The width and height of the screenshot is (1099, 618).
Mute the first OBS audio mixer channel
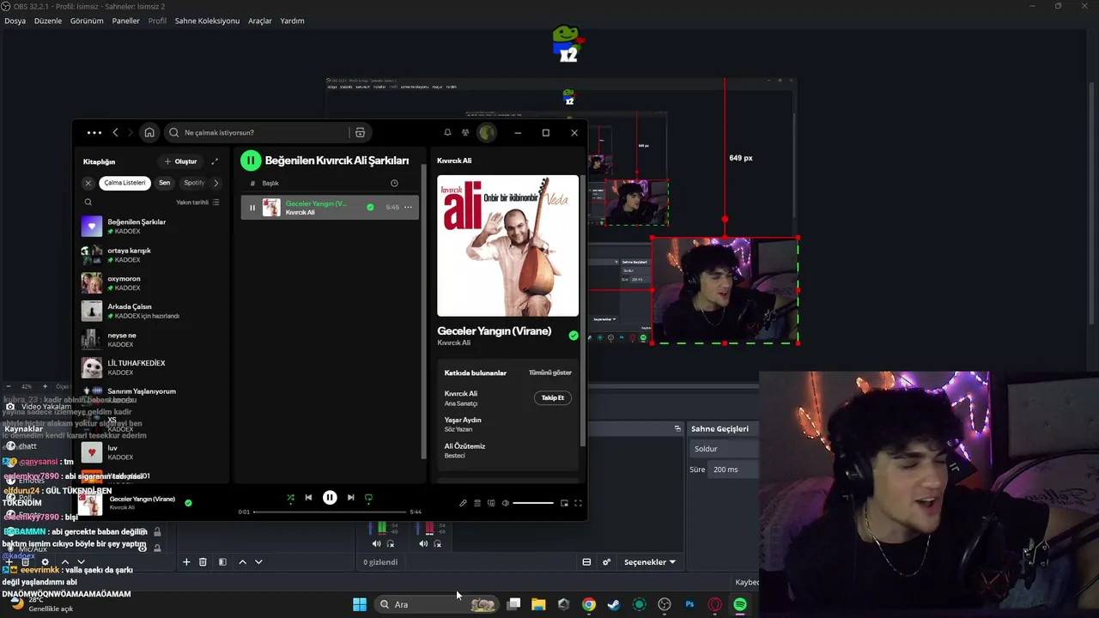point(376,543)
